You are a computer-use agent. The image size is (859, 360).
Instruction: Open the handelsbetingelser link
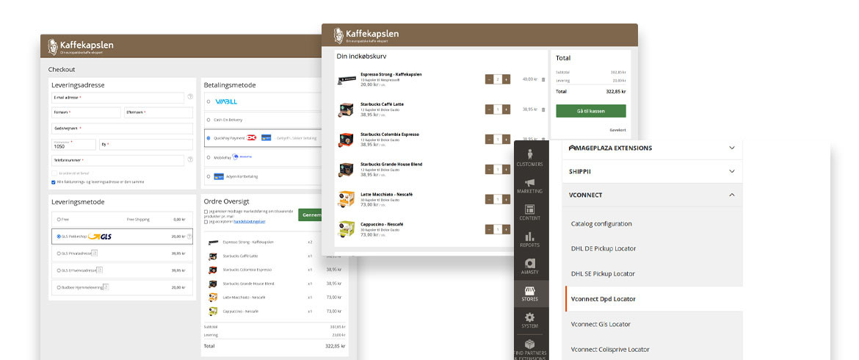click(x=250, y=222)
